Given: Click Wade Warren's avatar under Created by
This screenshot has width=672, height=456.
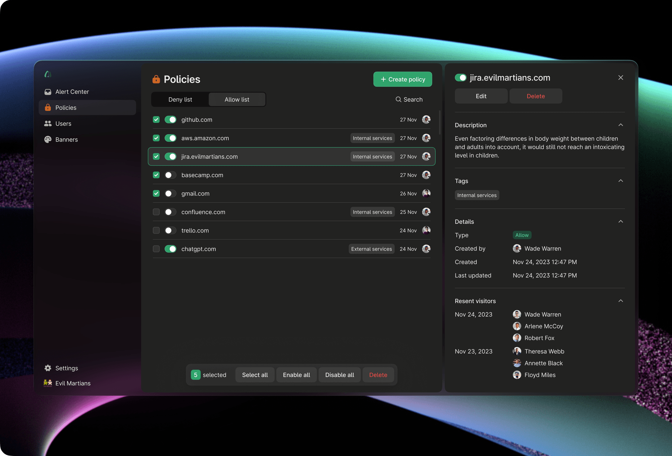Looking at the screenshot, I should [517, 248].
